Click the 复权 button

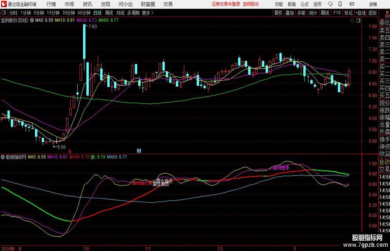[x=278, y=13]
